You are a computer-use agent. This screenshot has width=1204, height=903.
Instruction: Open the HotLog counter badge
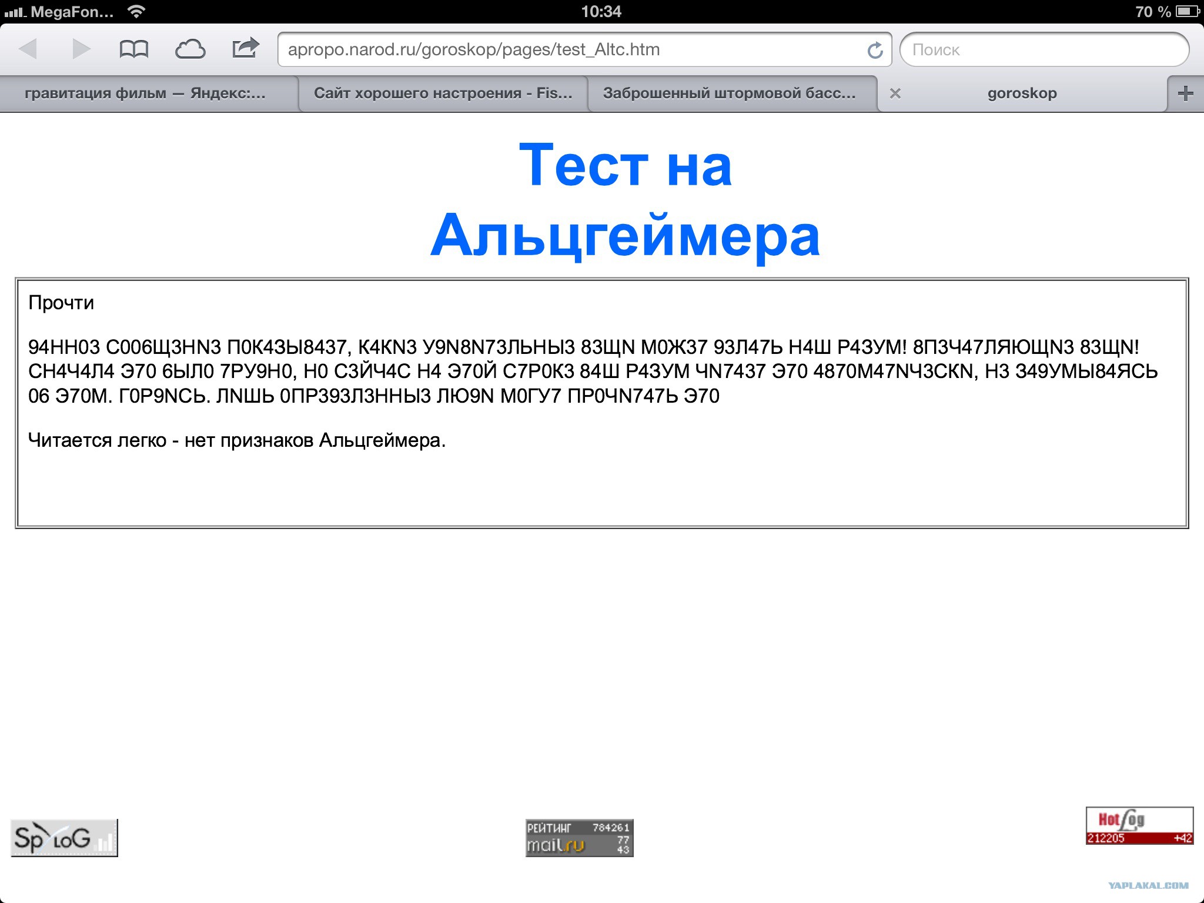point(1139,825)
